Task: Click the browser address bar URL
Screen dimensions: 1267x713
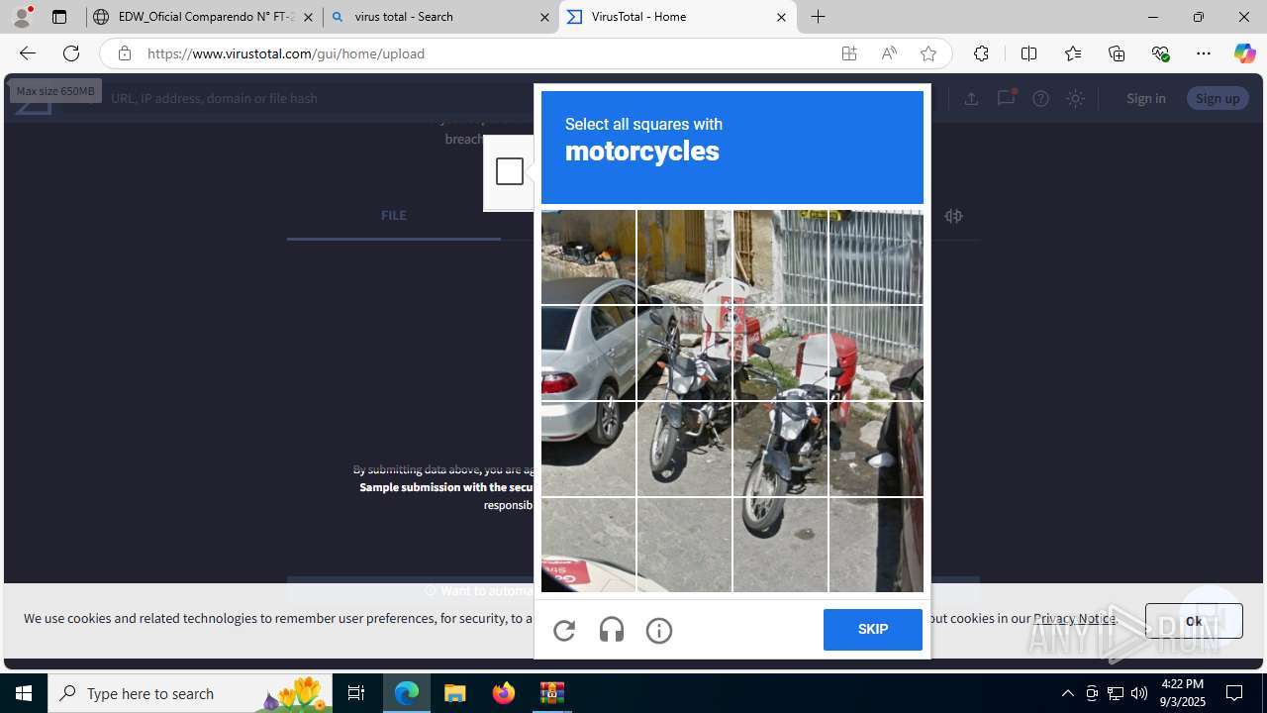Action: point(286,53)
